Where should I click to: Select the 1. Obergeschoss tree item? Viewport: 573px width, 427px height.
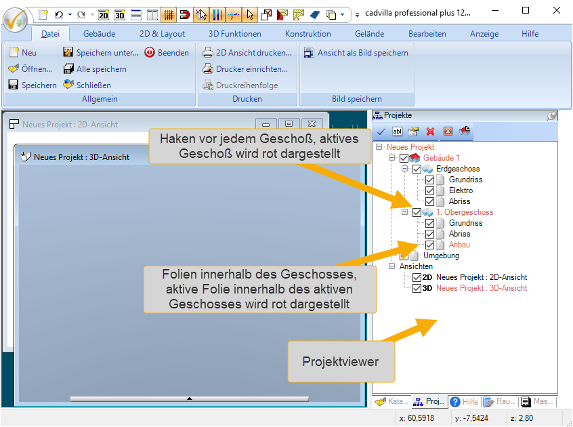pos(465,212)
